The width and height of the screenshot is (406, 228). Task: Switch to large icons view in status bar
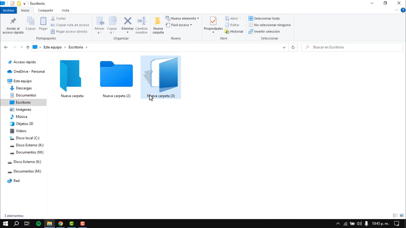click(x=402, y=215)
